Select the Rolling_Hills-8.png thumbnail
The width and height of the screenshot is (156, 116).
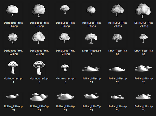[x=117, y=98]
